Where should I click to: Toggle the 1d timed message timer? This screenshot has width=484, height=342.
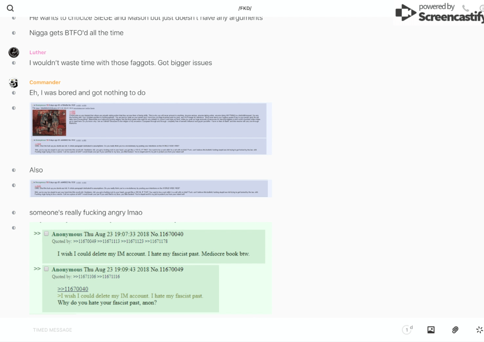(407, 330)
